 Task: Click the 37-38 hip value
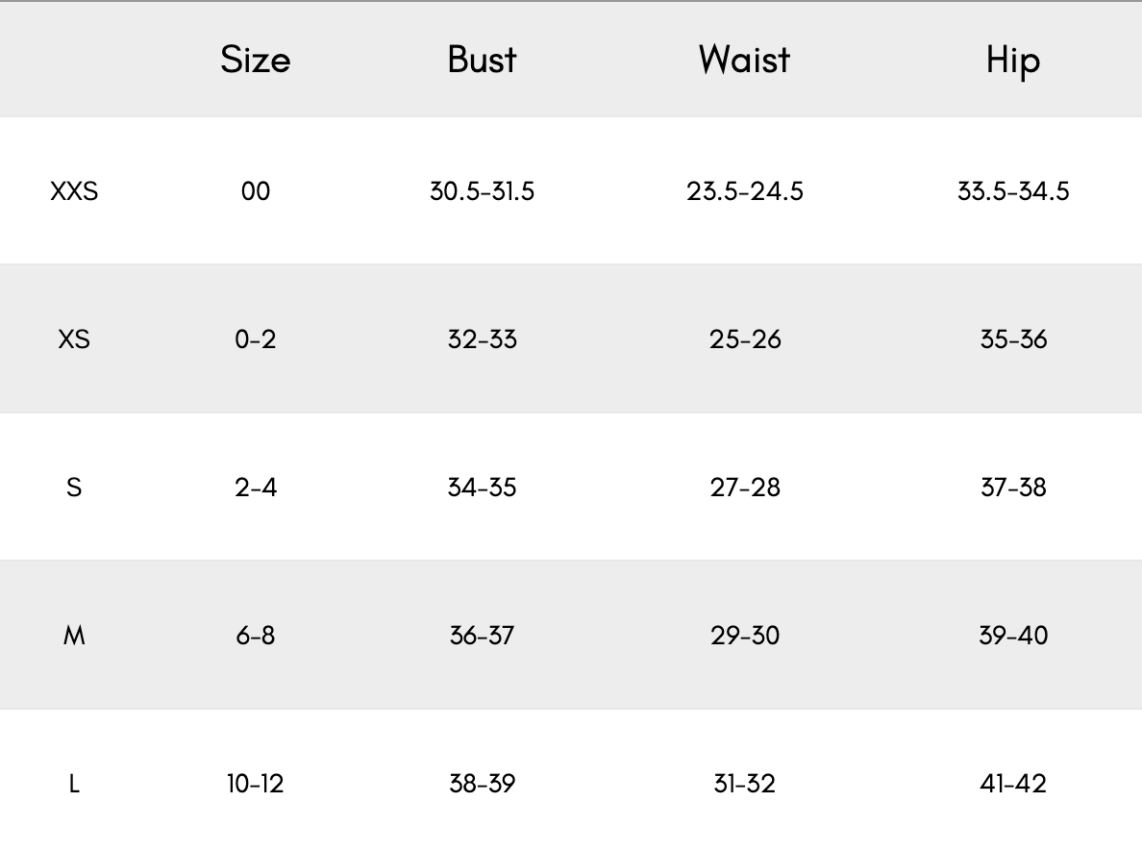[x=1013, y=488]
